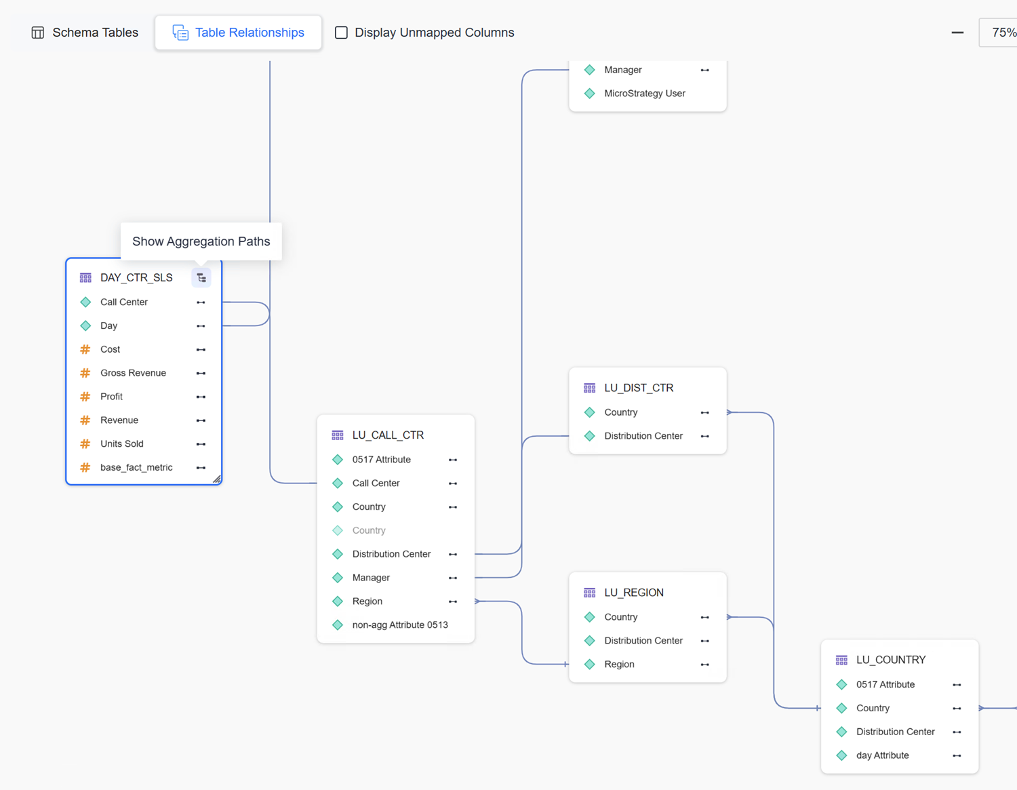Click link icon beside Distribution Center in LU_DIST_CTR

coord(705,436)
